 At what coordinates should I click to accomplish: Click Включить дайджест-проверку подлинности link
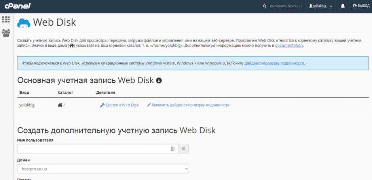click(190, 105)
